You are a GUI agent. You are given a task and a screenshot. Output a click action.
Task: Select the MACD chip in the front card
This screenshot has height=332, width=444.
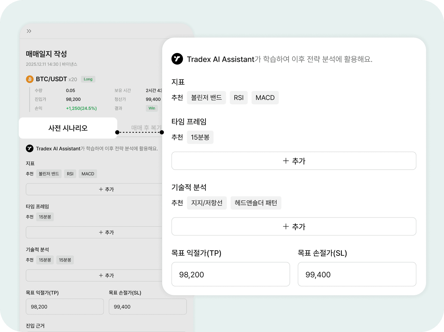click(x=265, y=98)
